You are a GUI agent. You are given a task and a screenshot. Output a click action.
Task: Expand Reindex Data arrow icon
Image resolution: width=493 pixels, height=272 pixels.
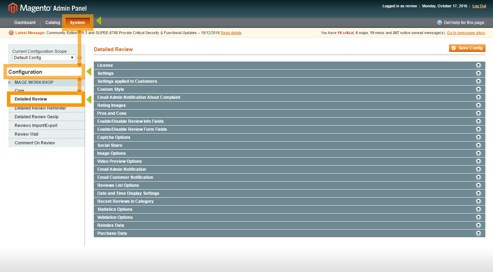pos(478,225)
